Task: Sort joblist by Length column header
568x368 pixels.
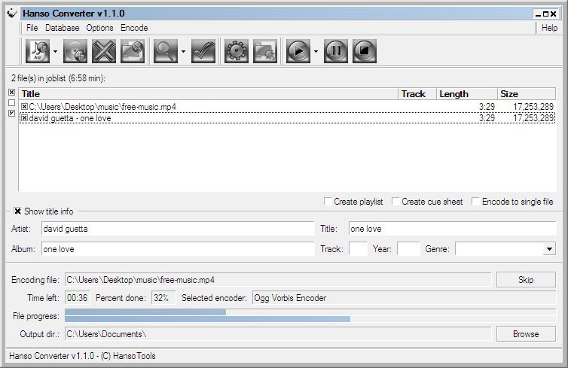Action: 466,94
